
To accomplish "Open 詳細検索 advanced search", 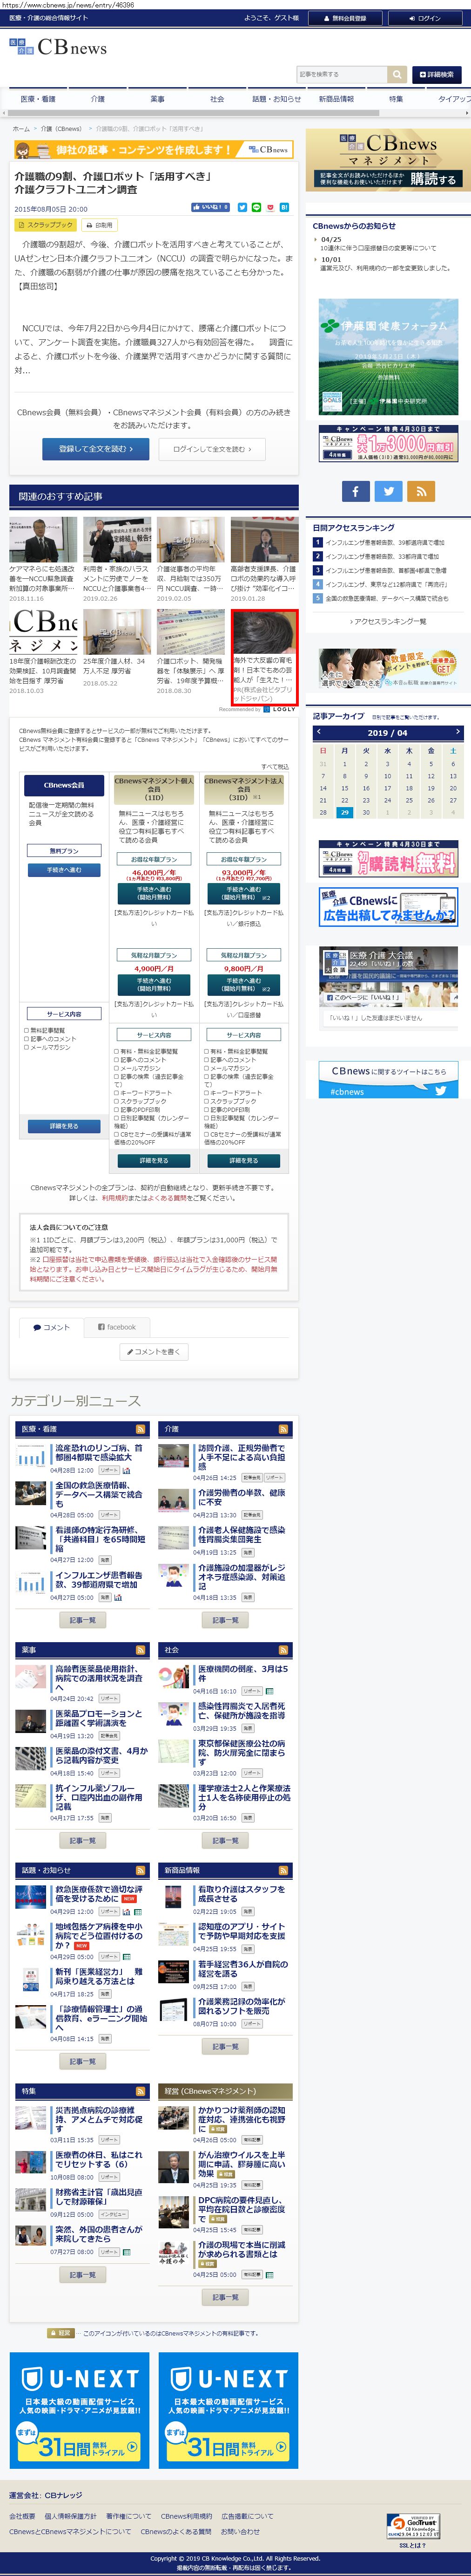I will [437, 74].
